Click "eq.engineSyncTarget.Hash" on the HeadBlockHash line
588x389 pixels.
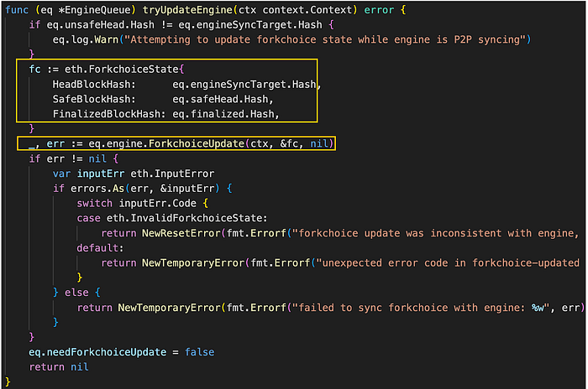(244, 85)
